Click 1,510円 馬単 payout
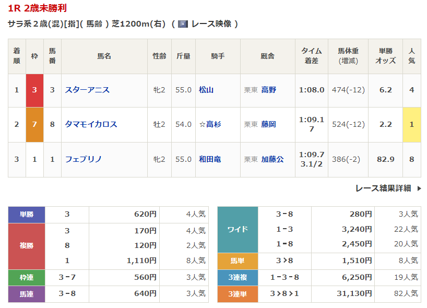 [x=357, y=260]
